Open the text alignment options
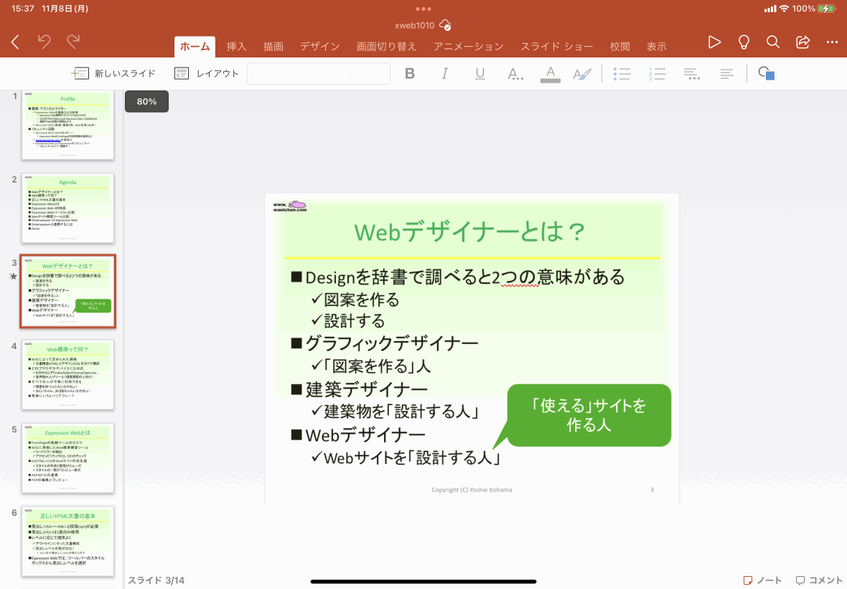Screen dimensions: 847x589 726,74
